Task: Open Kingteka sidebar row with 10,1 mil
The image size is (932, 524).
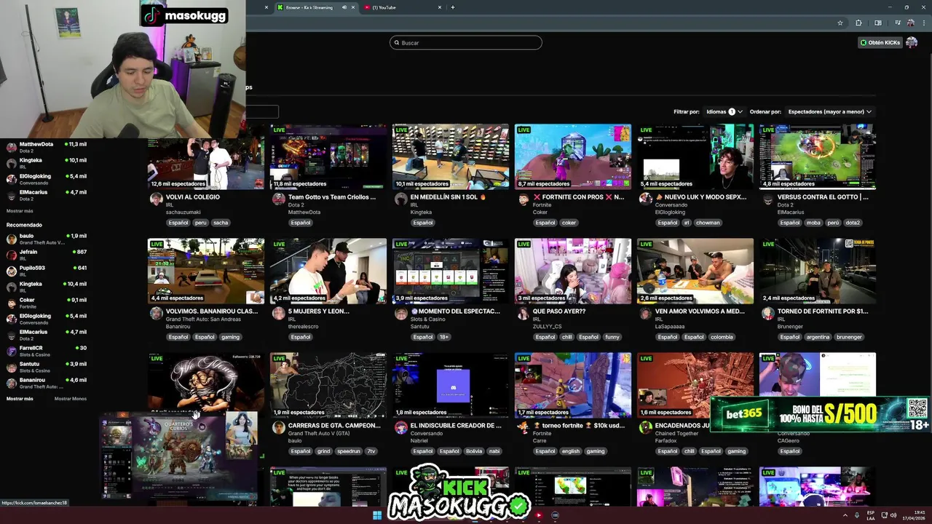Action: tap(47, 162)
